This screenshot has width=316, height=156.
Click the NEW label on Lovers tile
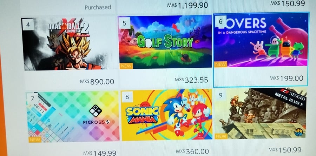(x=220, y=65)
